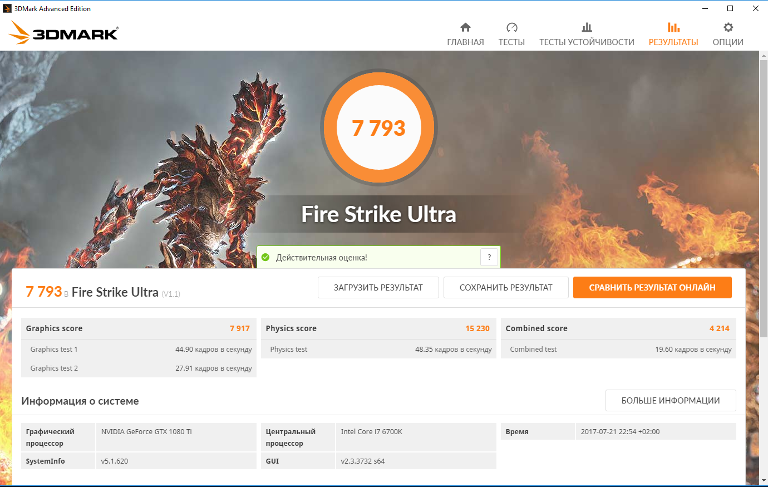Click the Информация о системе heading
768x487 pixels.
pyautogui.click(x=80, y=401)
